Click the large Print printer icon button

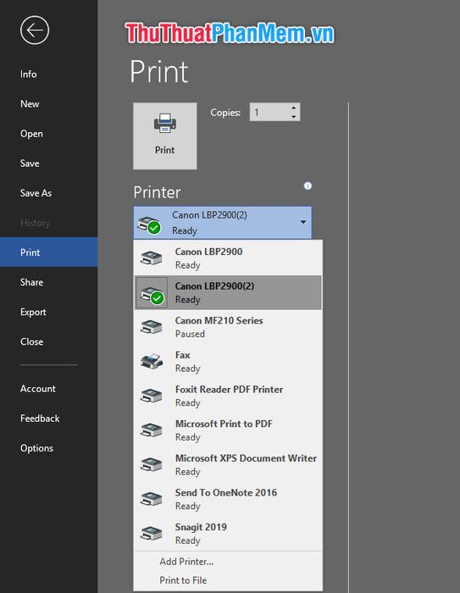click(165, 136)
